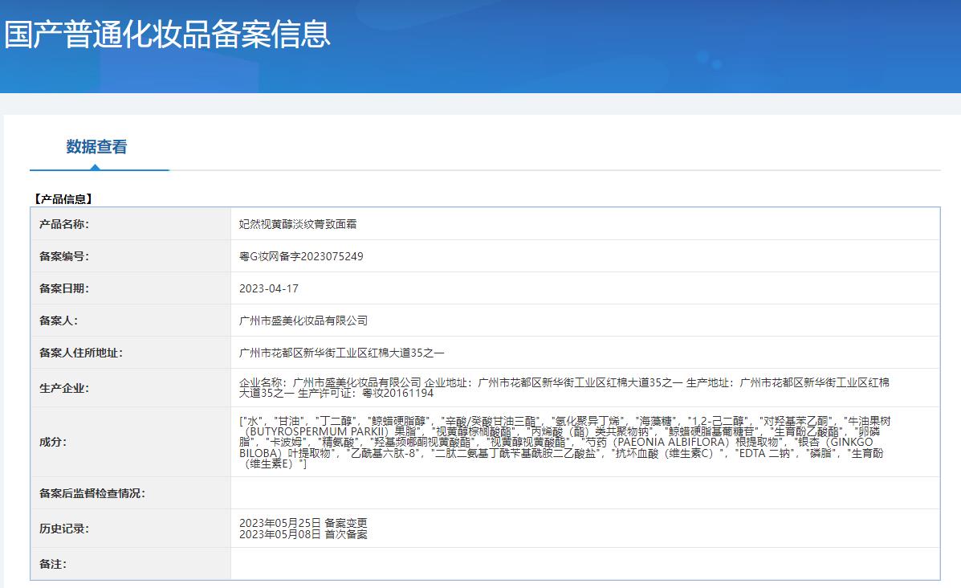Select the 生产企业 row label
This screenshot has width=961, height=588.
click(64, 389)
